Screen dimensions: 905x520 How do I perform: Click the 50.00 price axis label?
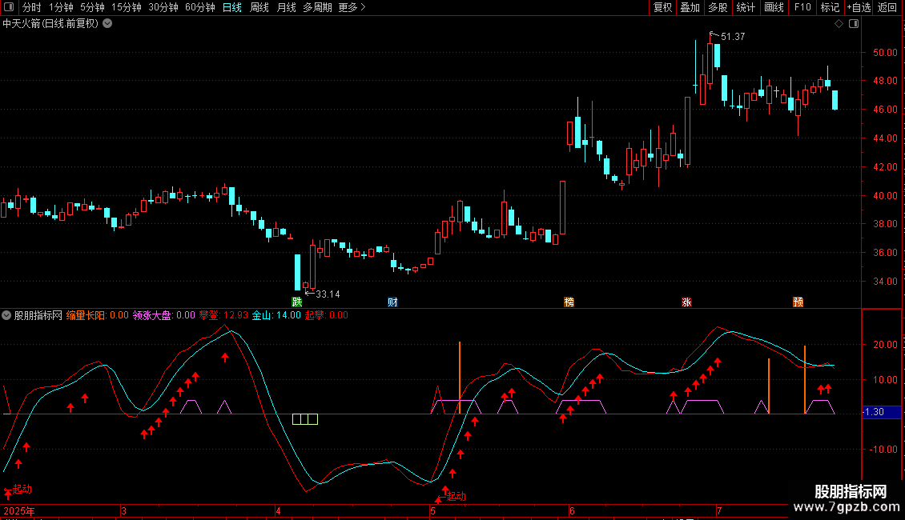coord(885,53)
